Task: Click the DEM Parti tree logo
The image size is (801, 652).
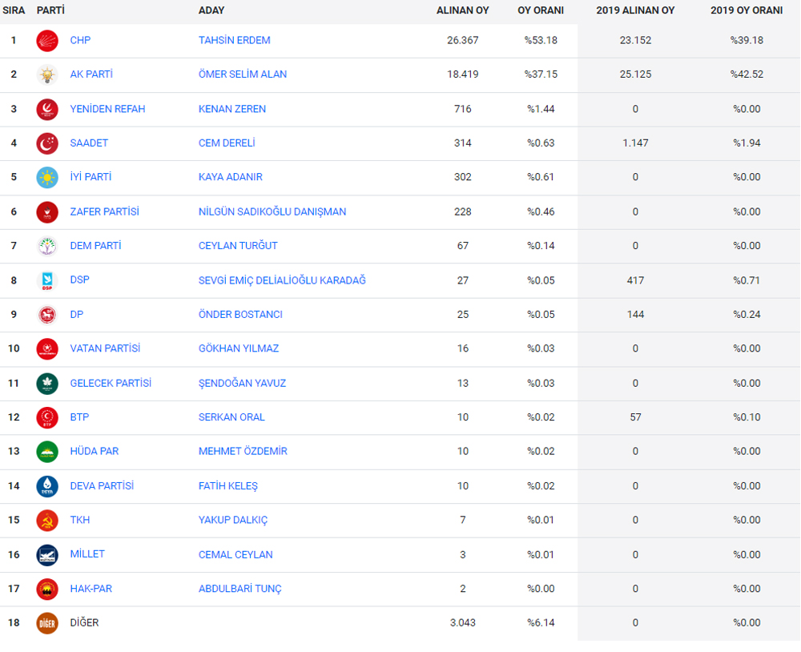Action: 47,246
